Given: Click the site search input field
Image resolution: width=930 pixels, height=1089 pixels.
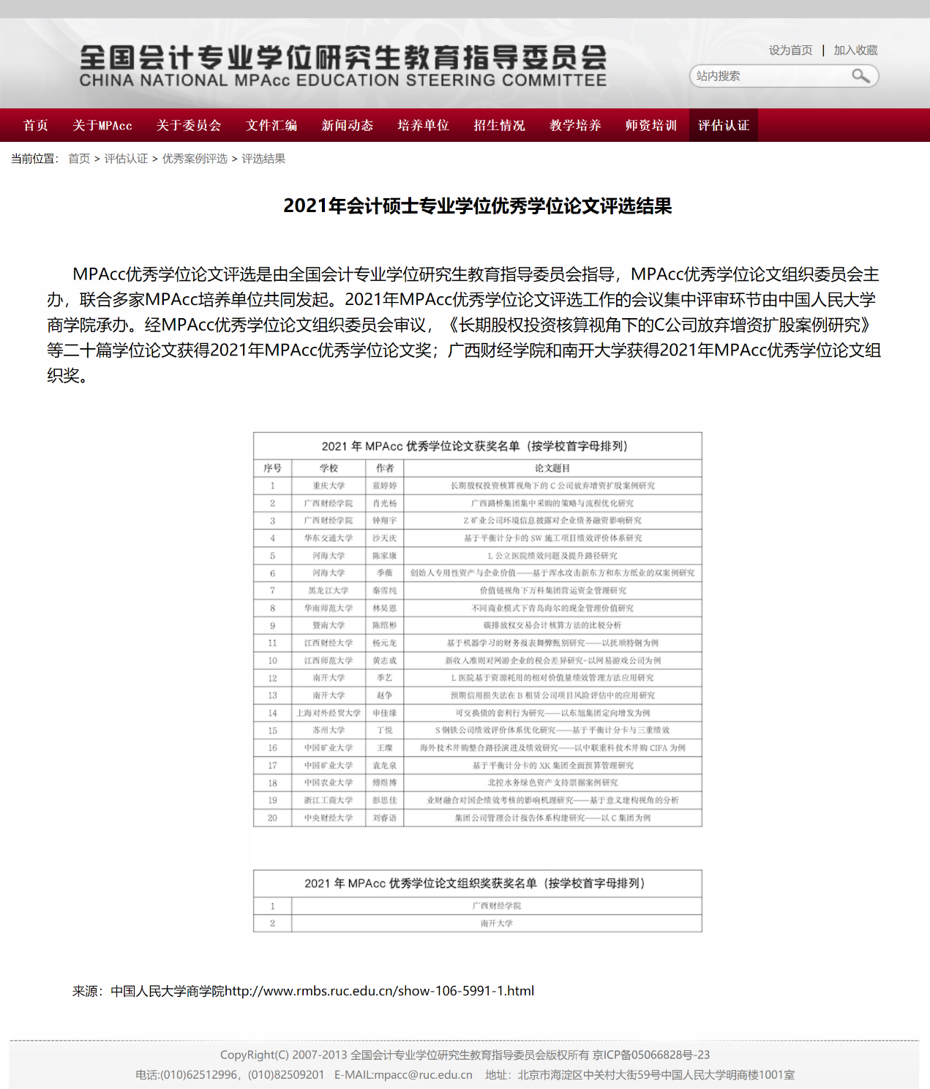Looking at the screenshot, I should click(x=768, y=76).
